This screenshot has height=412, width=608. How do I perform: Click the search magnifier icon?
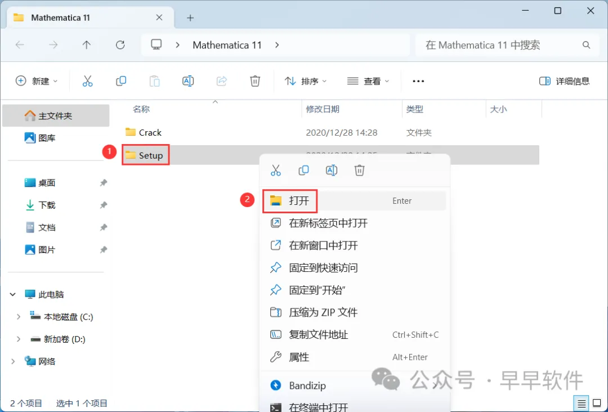(586, 45)
